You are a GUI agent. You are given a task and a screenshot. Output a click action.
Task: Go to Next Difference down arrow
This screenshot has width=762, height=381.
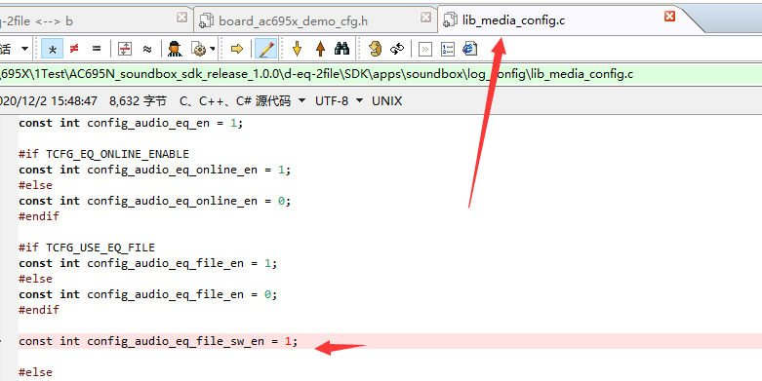pyautogui.click(x=297, y=49)
